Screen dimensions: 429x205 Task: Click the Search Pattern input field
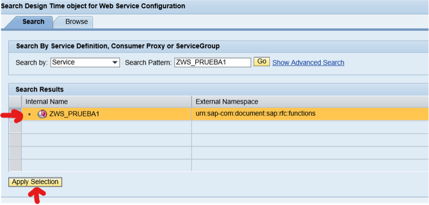click(213, 62)
